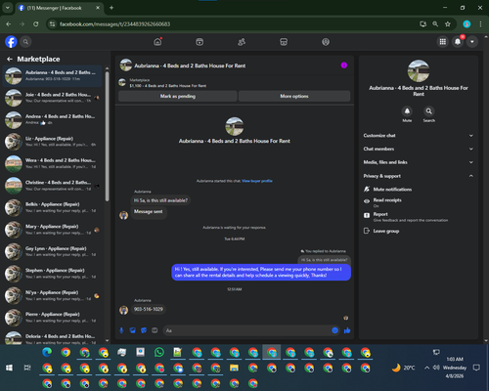The image size is (489, 391).
Task: Open the Groups tab icon
Action: point(326,42)
